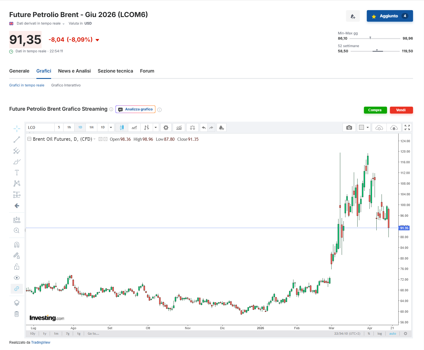The height and width of the screenshot is (350, 424).
Task: Toggle auto scale at bottom right
Action: (x=393, y=334)
